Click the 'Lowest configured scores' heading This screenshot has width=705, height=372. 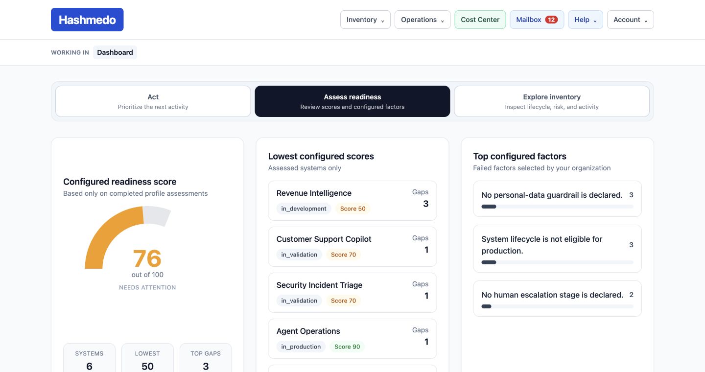coord(321,156)
